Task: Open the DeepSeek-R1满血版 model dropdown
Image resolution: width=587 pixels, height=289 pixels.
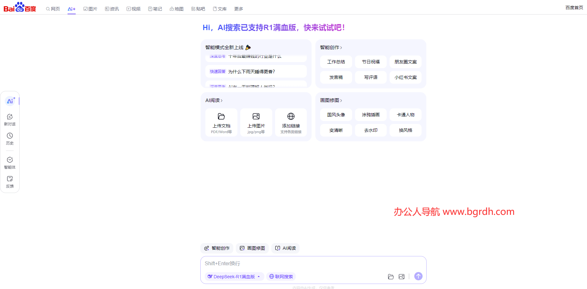Action: coord(234,277)
